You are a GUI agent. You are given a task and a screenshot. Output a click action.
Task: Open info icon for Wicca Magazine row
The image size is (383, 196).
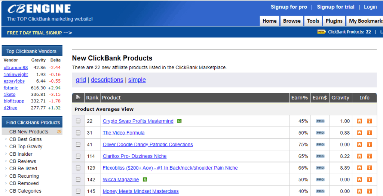369,180
